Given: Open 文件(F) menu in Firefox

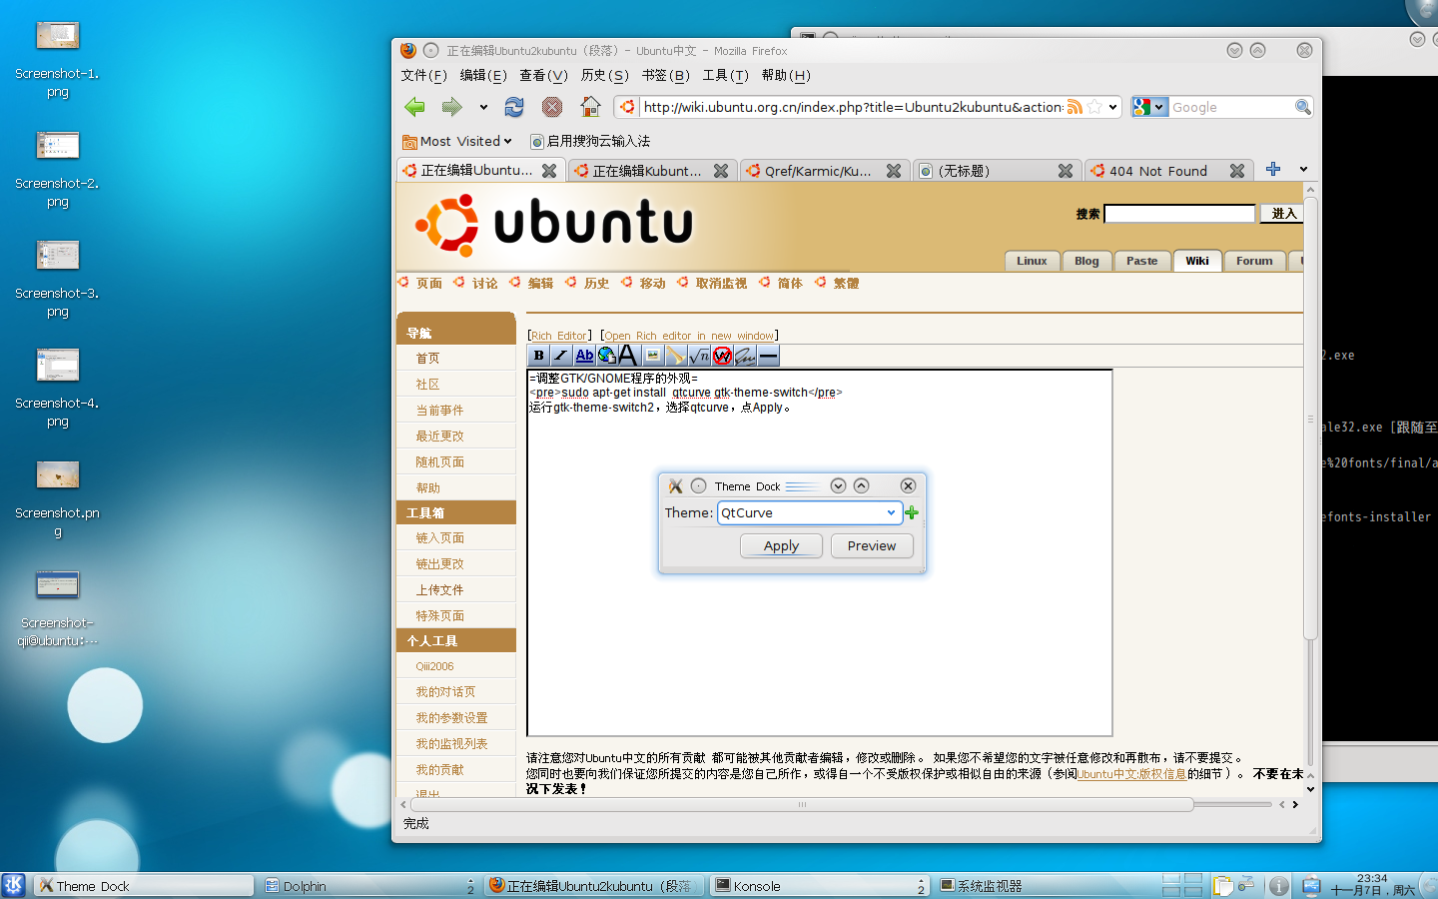Looking at the screenshot, I should pyautogui.click(x=423, y=75).
